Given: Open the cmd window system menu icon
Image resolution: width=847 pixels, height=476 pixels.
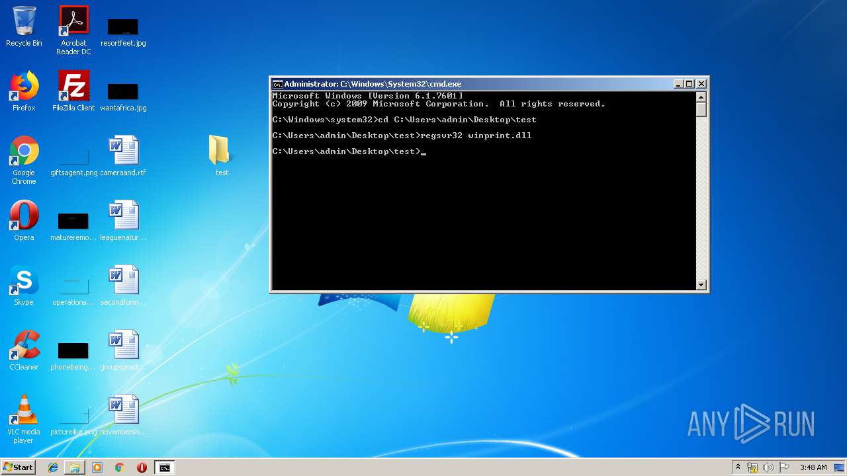Looking at the screenshot, I should [x=278, y=84].
